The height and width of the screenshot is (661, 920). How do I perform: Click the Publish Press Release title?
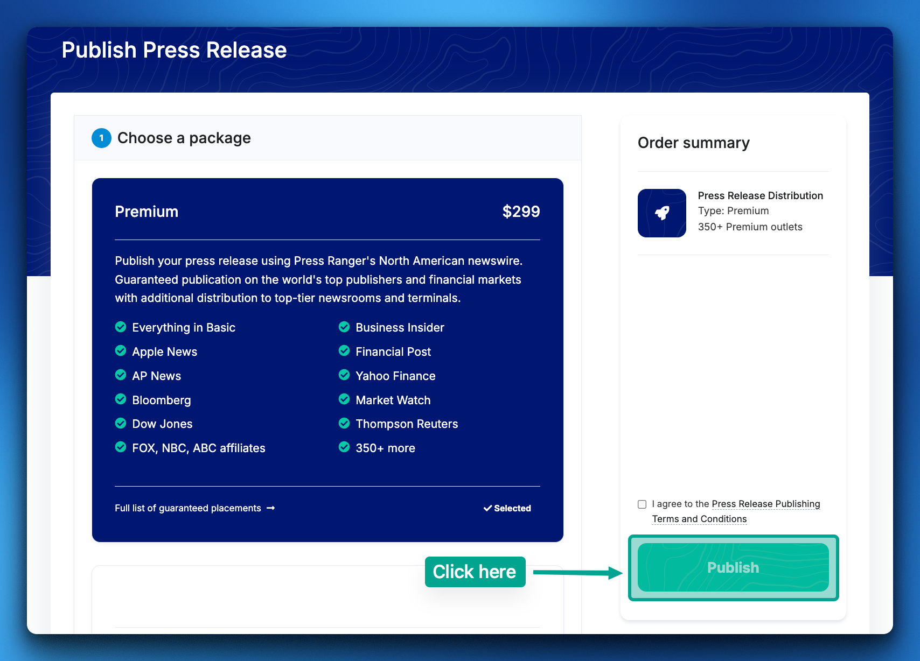174,50
